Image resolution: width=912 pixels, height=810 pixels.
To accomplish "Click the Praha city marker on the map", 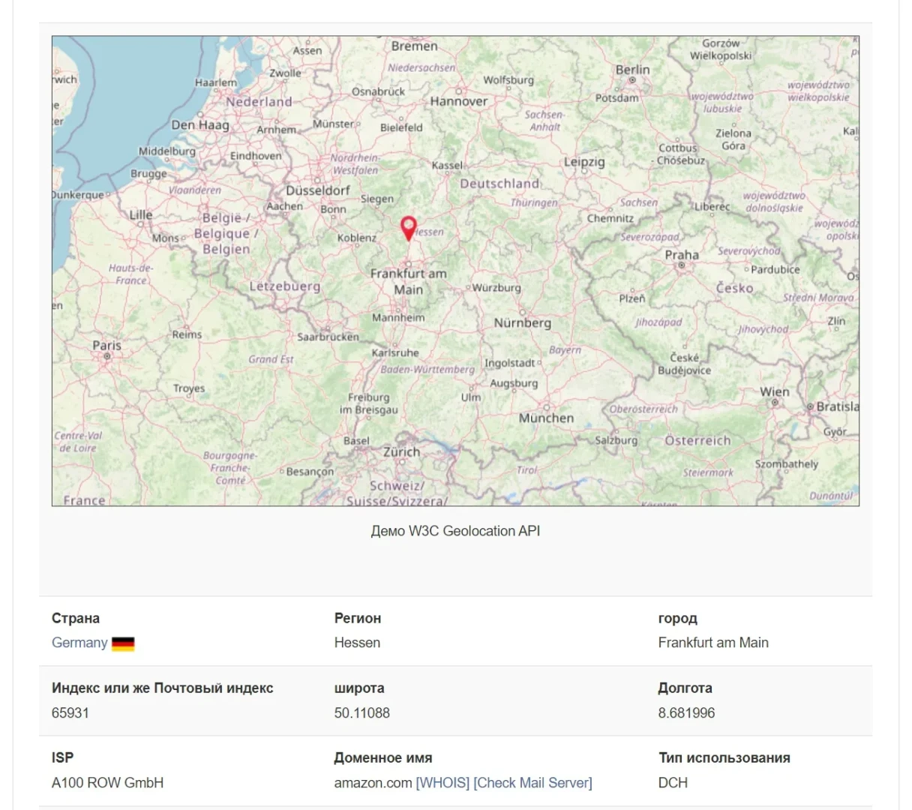I will (681, 265).
